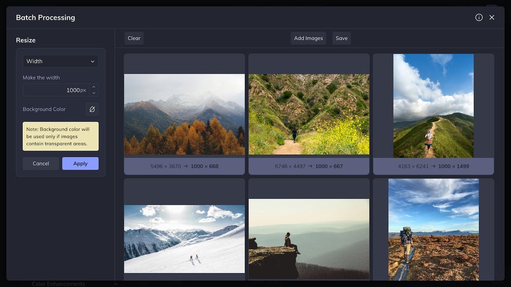Click the 'Background Color' label
Image resolution: width=511 pixels, height=287 pixels.
click(44, 109)
